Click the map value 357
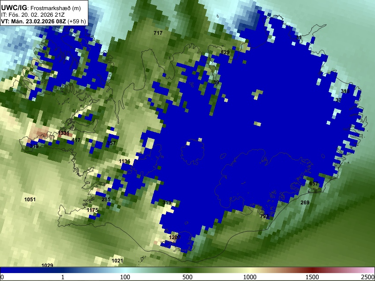 click(x=111, y=143)
